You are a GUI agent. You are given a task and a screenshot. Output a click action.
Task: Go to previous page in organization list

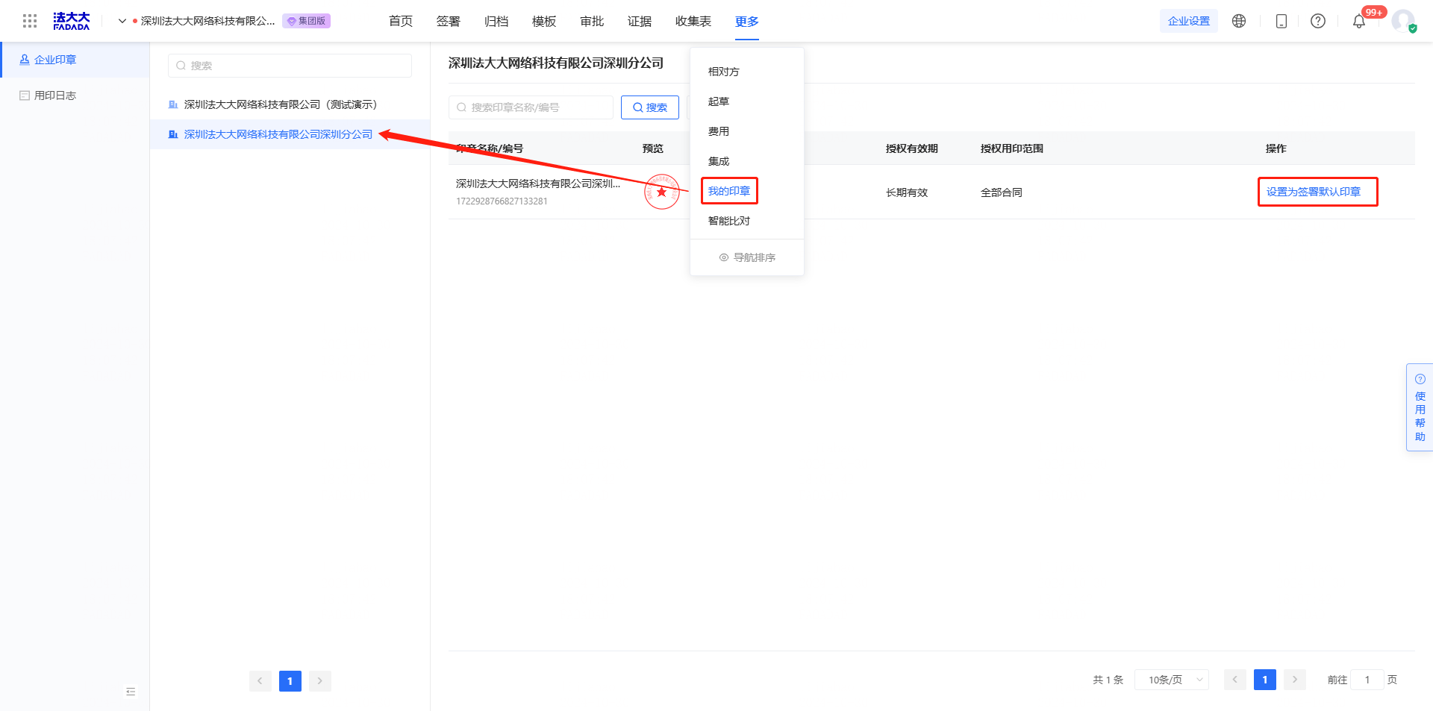pos(260,681)
